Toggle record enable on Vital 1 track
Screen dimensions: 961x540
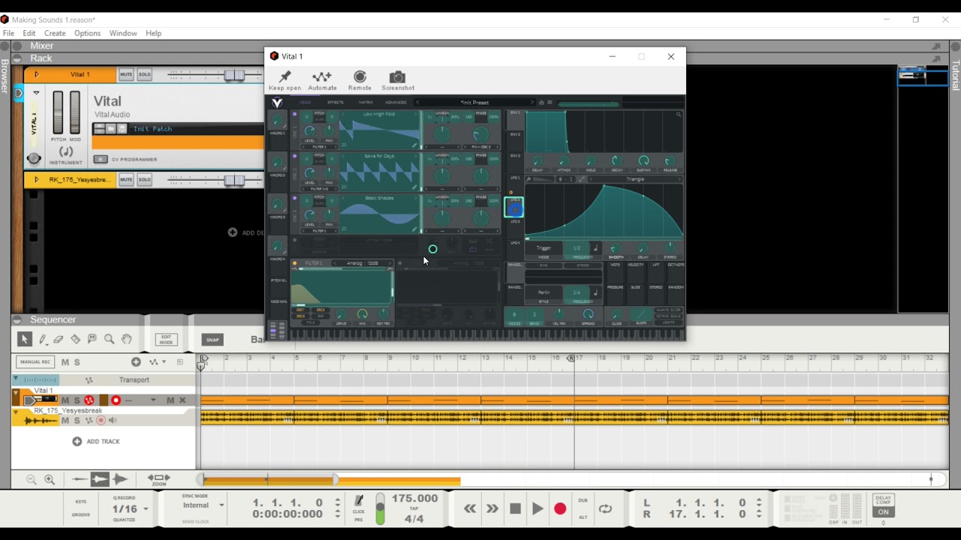pos(116,400)
